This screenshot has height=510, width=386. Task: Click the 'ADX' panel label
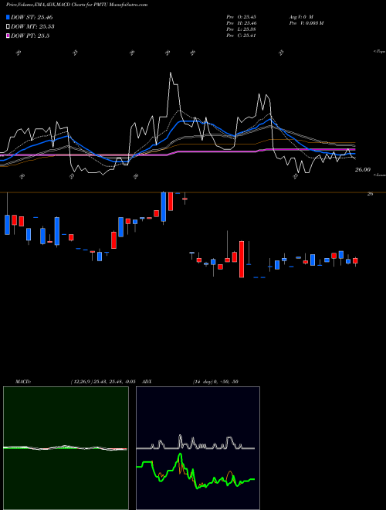pos(147,382)
